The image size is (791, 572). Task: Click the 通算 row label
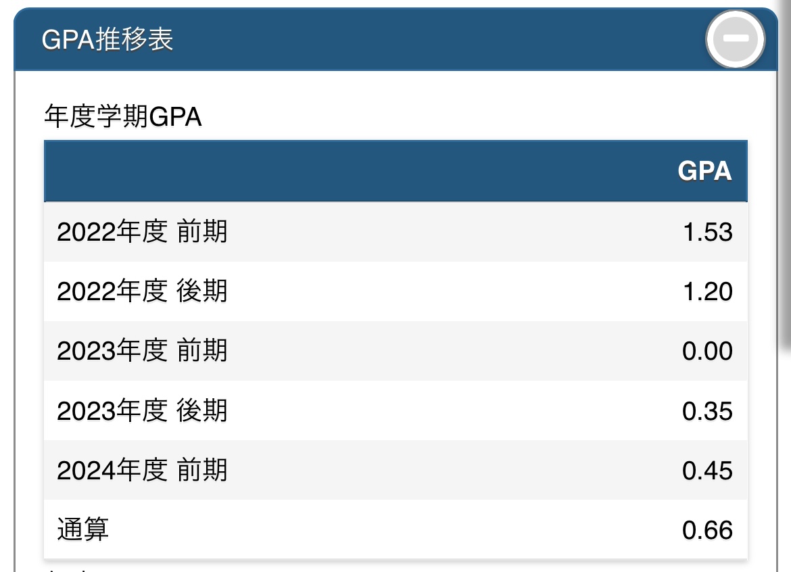click(82, 529)
